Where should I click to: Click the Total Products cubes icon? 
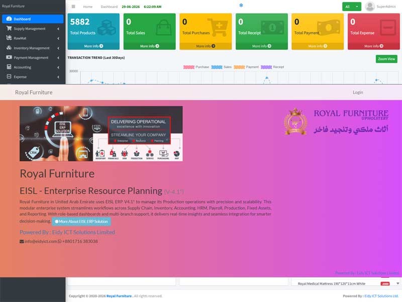tap(107, 28)
